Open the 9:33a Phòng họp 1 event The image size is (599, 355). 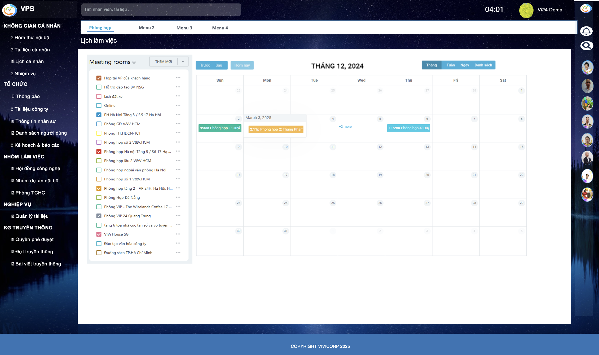220,128
